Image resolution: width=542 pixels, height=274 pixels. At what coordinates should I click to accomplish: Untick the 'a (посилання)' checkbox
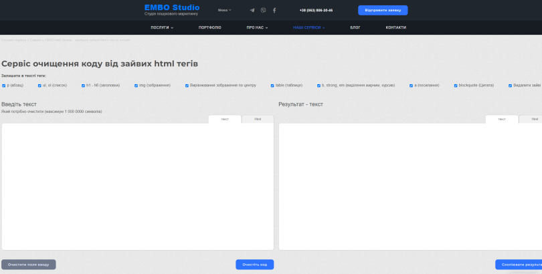coord(412,86)
